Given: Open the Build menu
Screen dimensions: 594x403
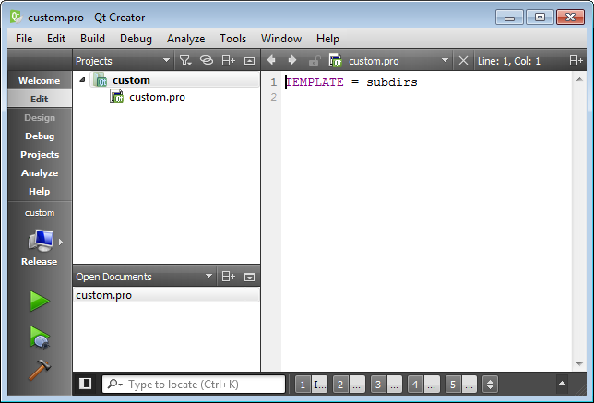Looking at the screenshot, I should 92,39.
